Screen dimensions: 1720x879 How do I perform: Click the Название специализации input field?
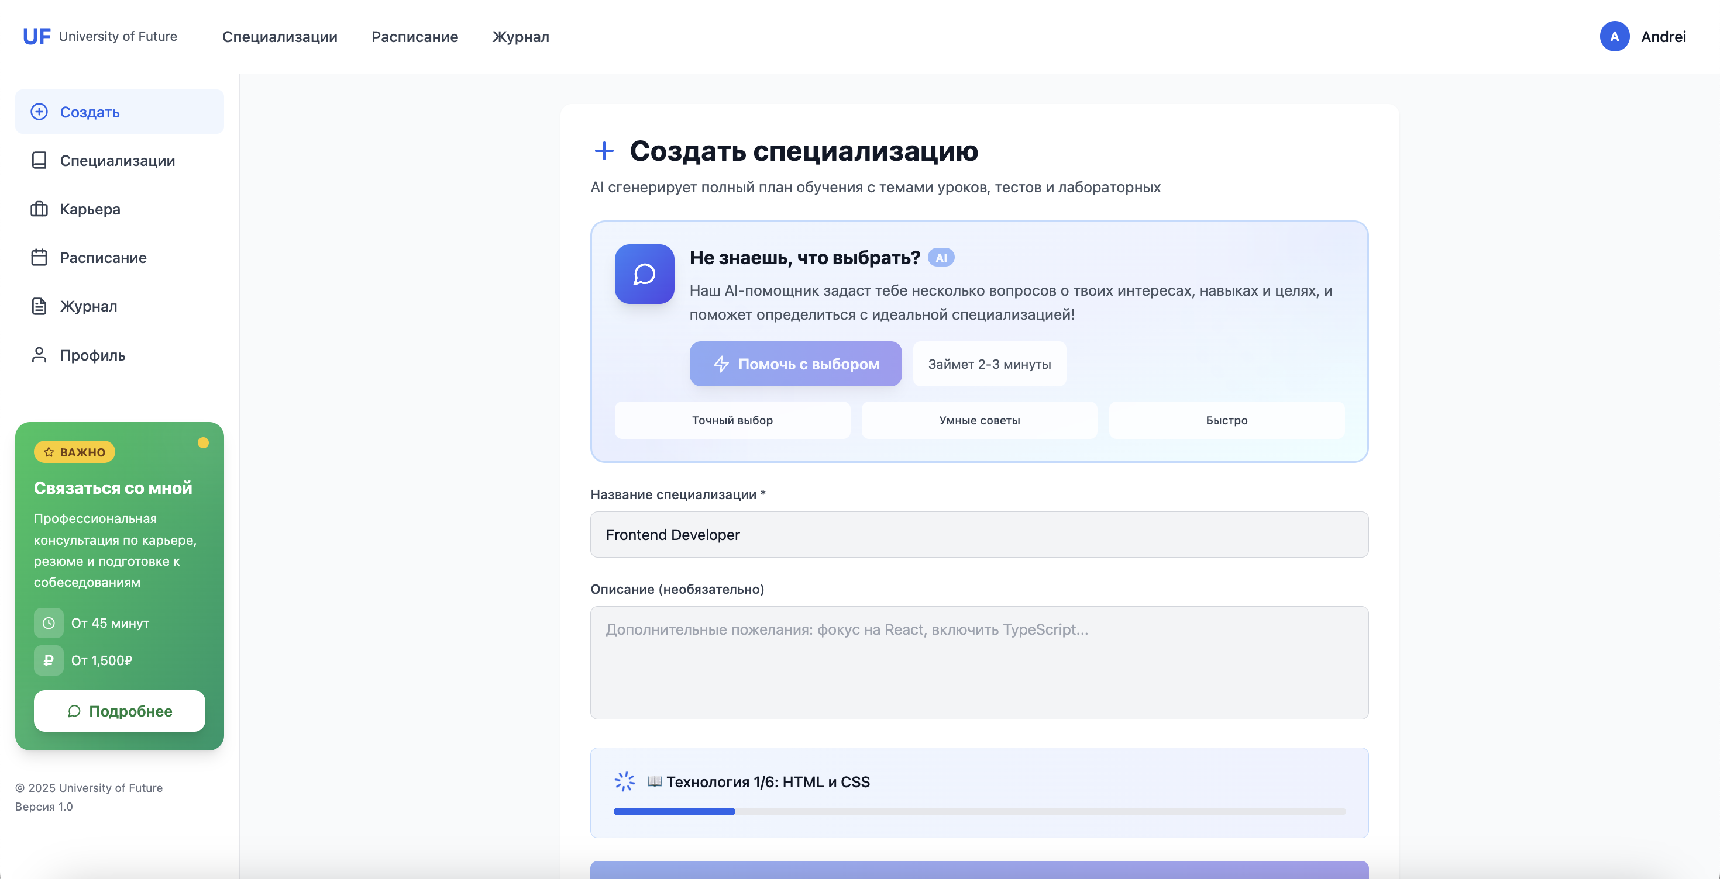click(979, 535)
